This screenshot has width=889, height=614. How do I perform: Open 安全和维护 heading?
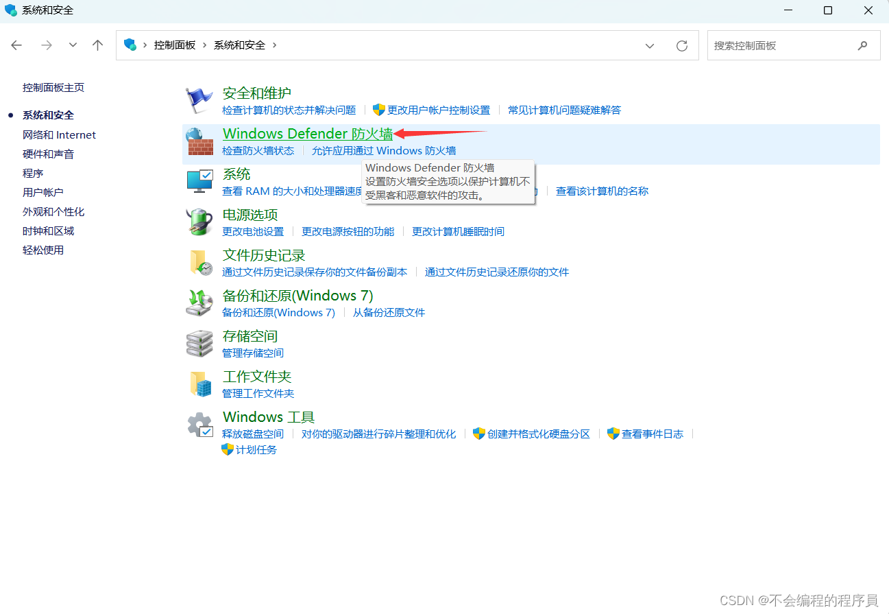[x=257, y=93]
